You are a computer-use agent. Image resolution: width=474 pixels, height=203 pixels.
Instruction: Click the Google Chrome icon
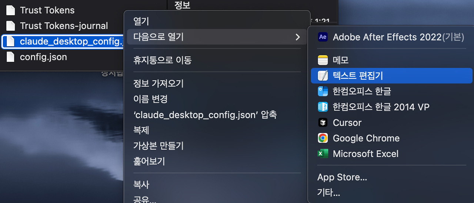click(323, 138)
